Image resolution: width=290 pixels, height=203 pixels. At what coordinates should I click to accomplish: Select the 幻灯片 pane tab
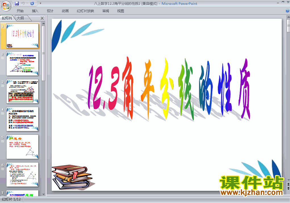point(7,18)
